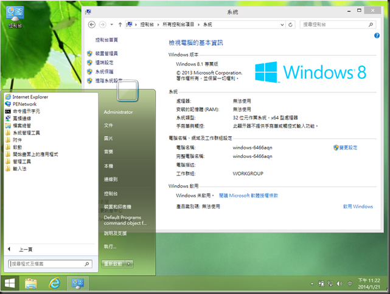Screen dimensions: 390x294
Task: Click the search magnifier in control panel
Action: 371,24
